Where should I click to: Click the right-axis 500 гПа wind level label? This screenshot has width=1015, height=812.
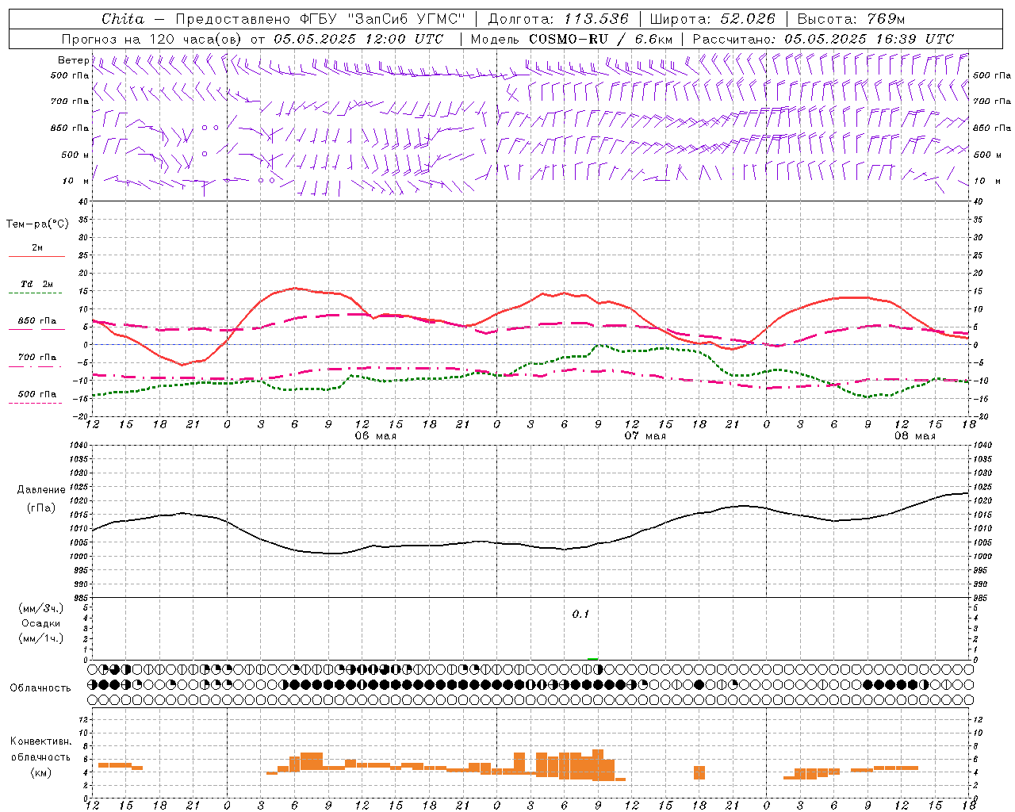coord(992,75)
